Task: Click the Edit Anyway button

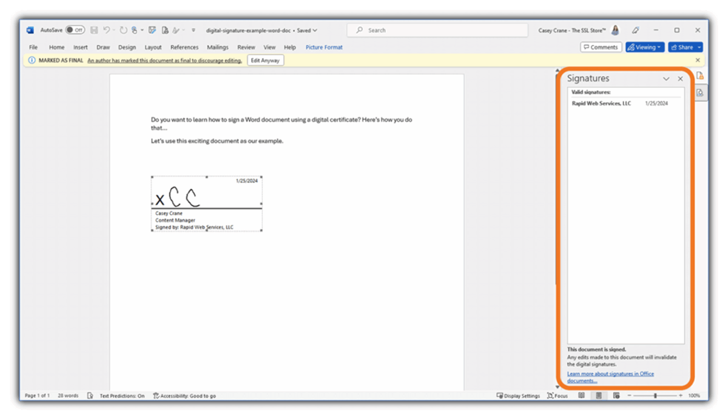Action: pyautogui.click(x=265, y=60)
